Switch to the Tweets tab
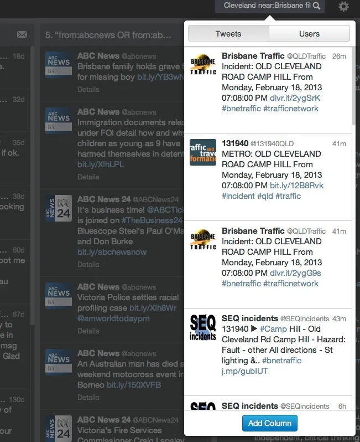The width and height of the screenshot is (360, 442). pyautogui.click(x=228, y=34)
